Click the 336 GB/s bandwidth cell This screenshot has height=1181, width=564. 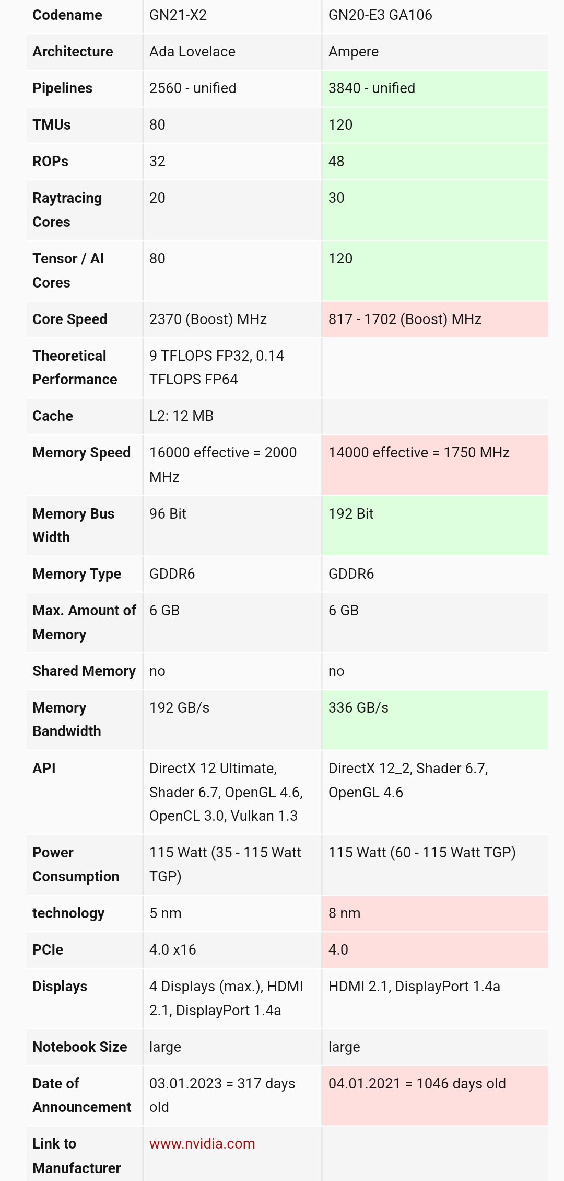[x=358, y=708]
